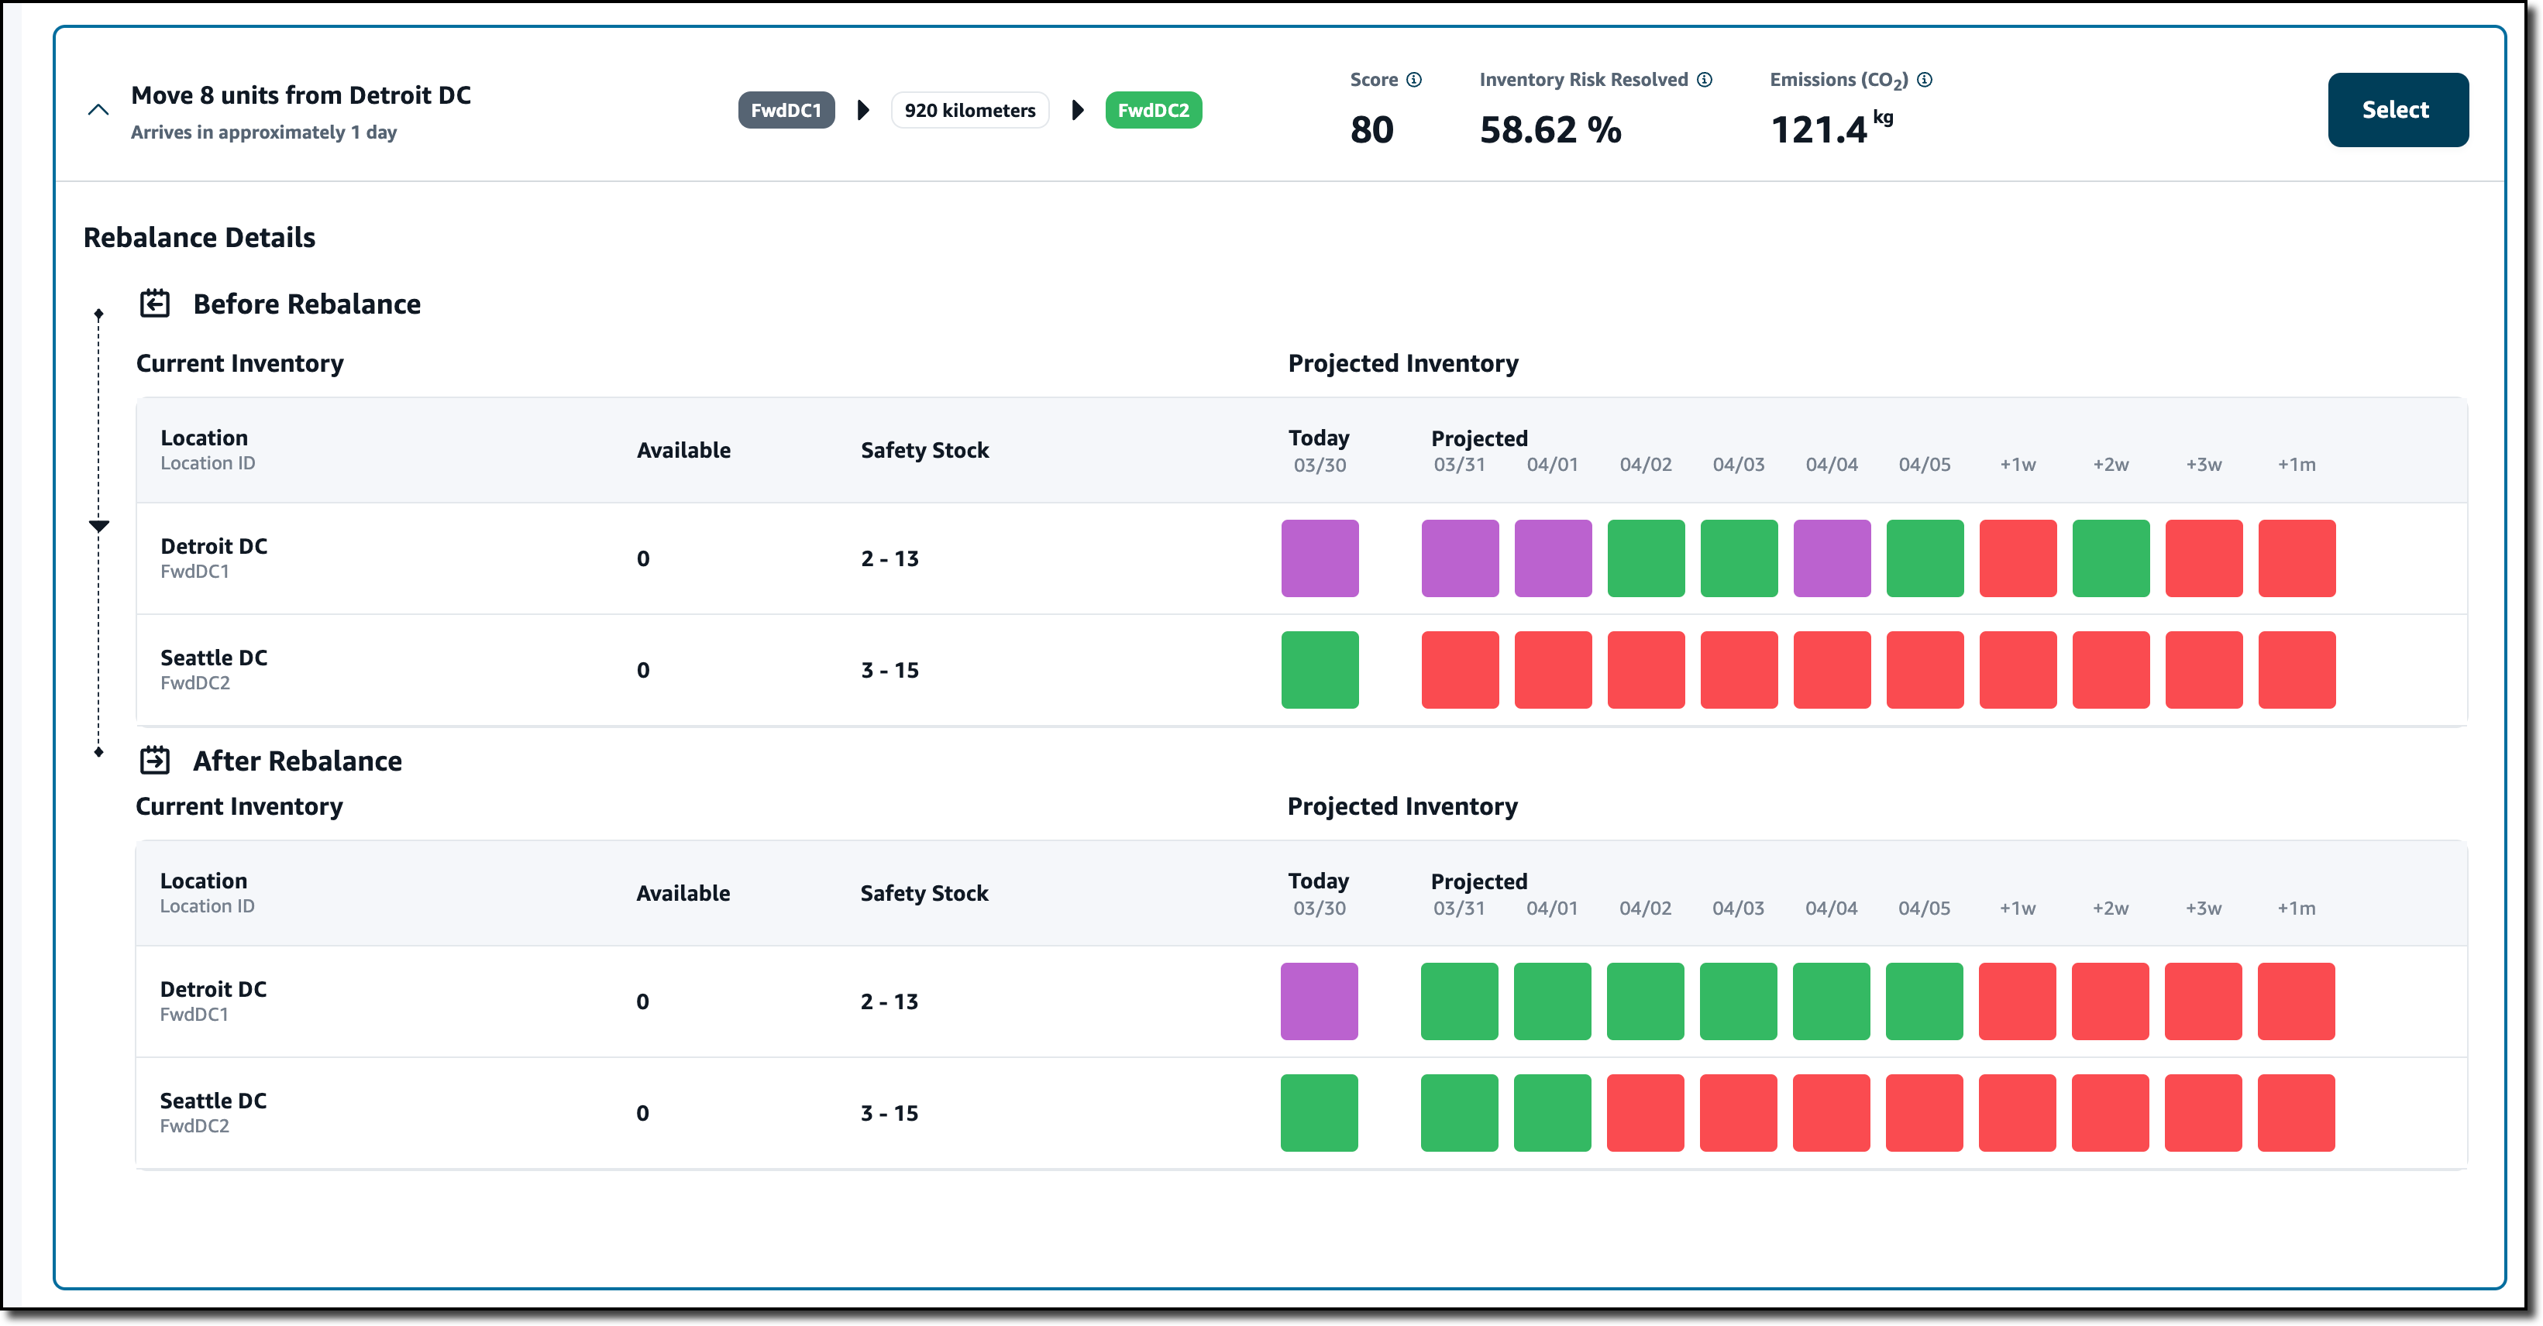2543x1326 pixels.
Task: Click the green FwdDC2 destination badge
Action: point(1153,109)
